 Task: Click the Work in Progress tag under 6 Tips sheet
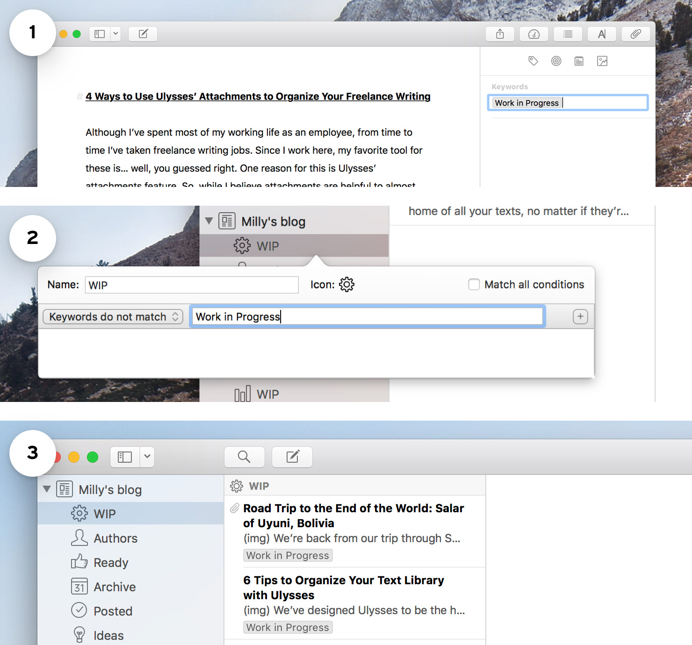pos(288,627)
